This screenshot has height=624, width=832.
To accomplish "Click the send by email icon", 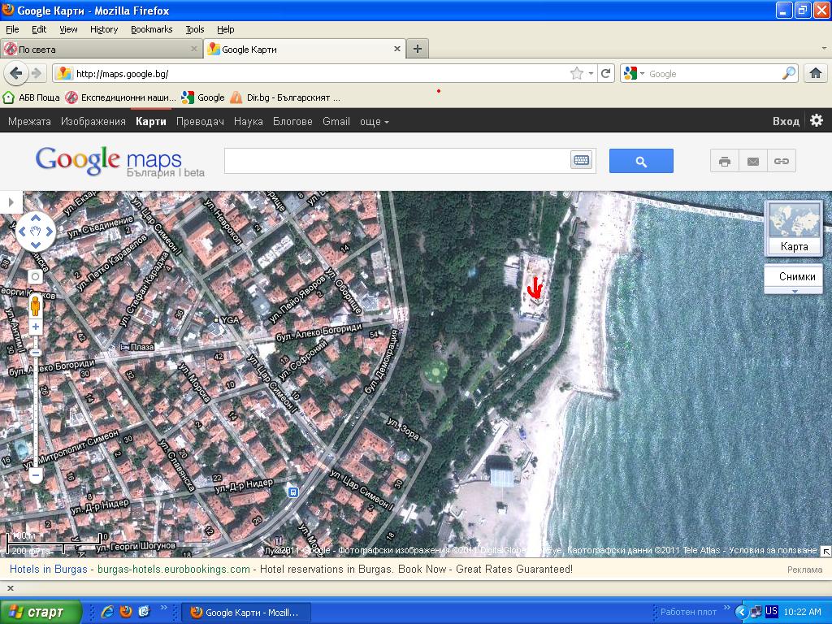I will 753,161.
